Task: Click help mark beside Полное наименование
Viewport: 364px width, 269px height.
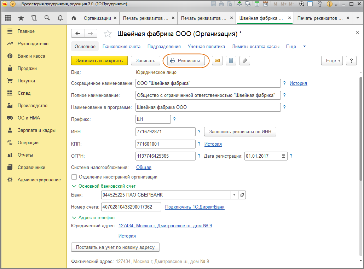Action: [x=284, y=95]
